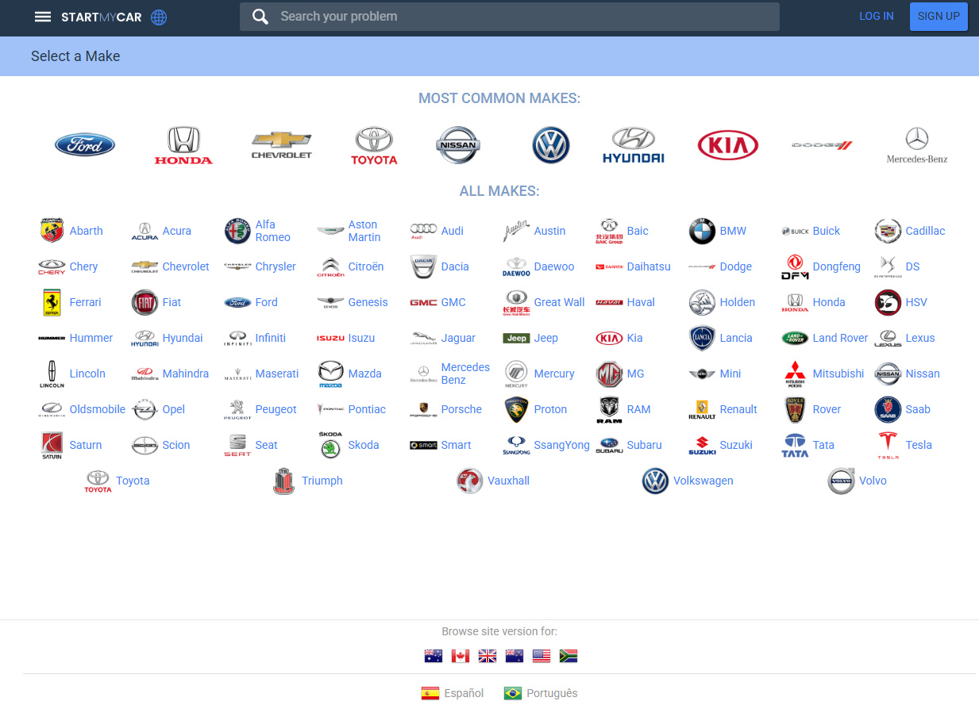979x709 pixels.
Task: Click the Jeep green logo
Action: tap(516, 338)
